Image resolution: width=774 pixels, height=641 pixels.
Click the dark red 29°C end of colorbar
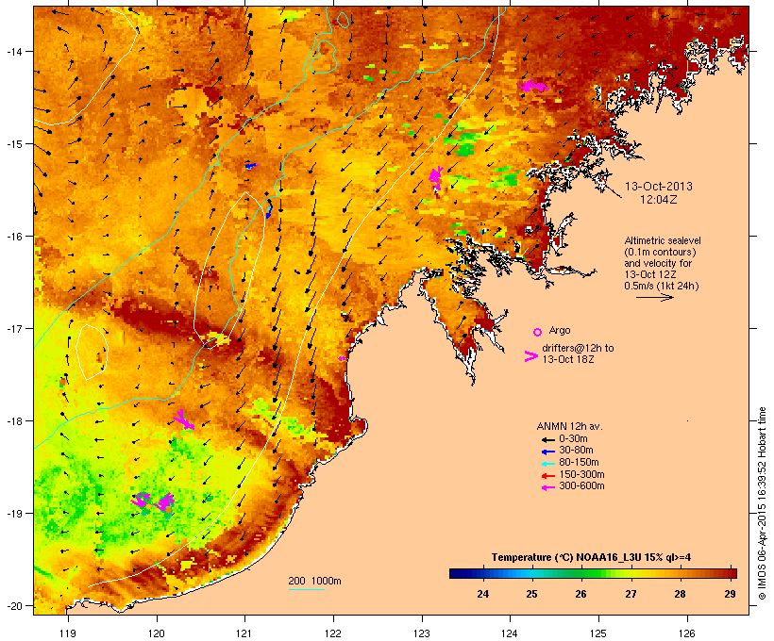(x=730, y=573)
